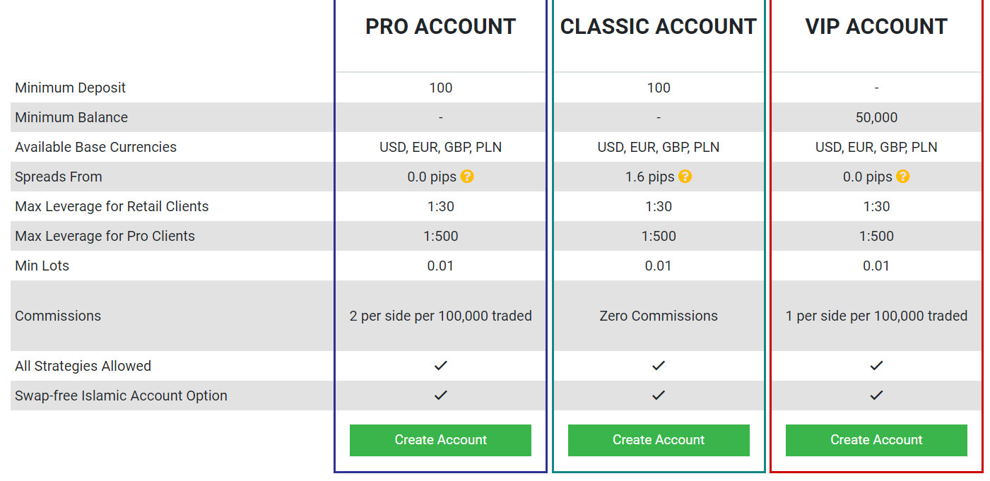
Task: Select the CLASSIC ACCOUNT heading
Action: [x=659, y=27]
